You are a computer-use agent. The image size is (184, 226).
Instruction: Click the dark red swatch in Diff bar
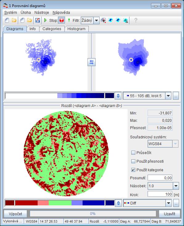pyautogui.click(x=10, y=203)
